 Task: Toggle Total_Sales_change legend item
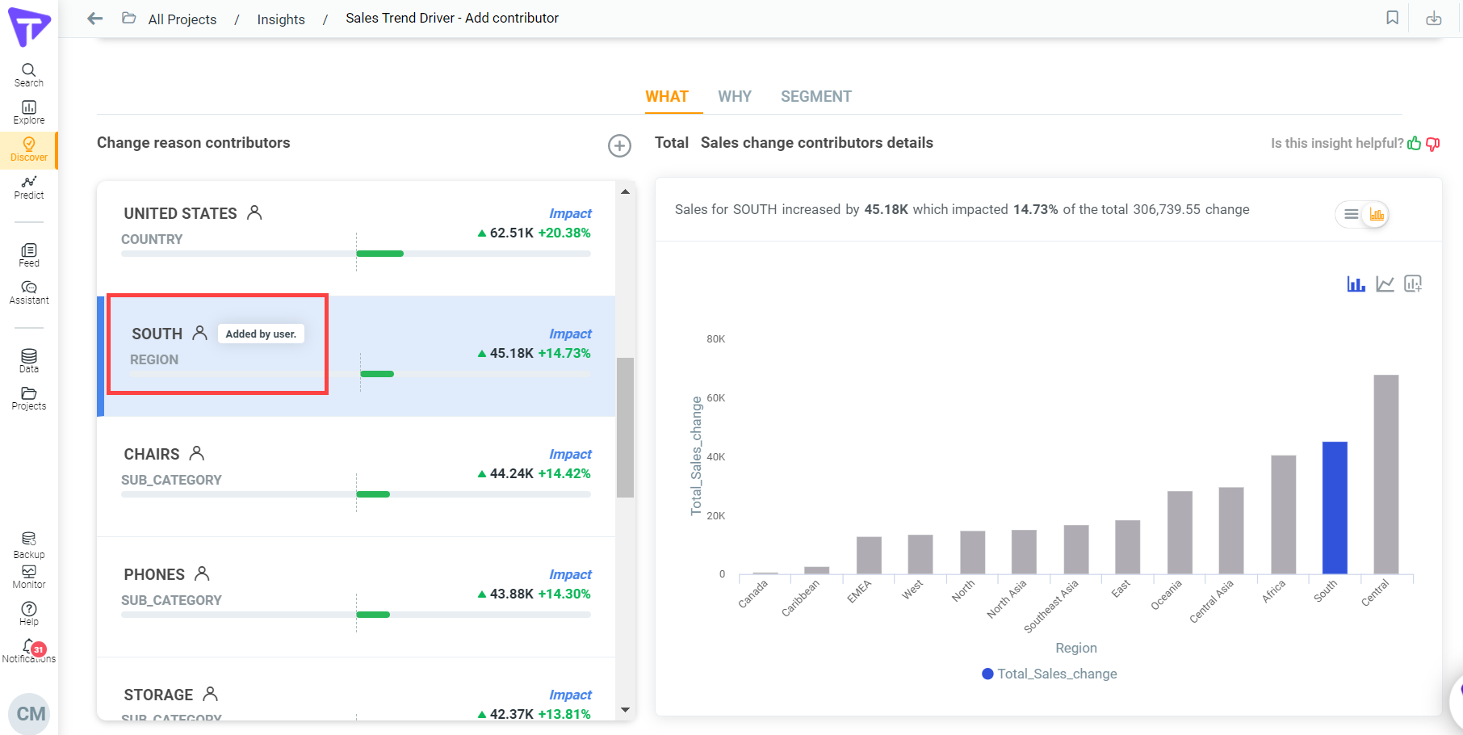click(1050, 674)
